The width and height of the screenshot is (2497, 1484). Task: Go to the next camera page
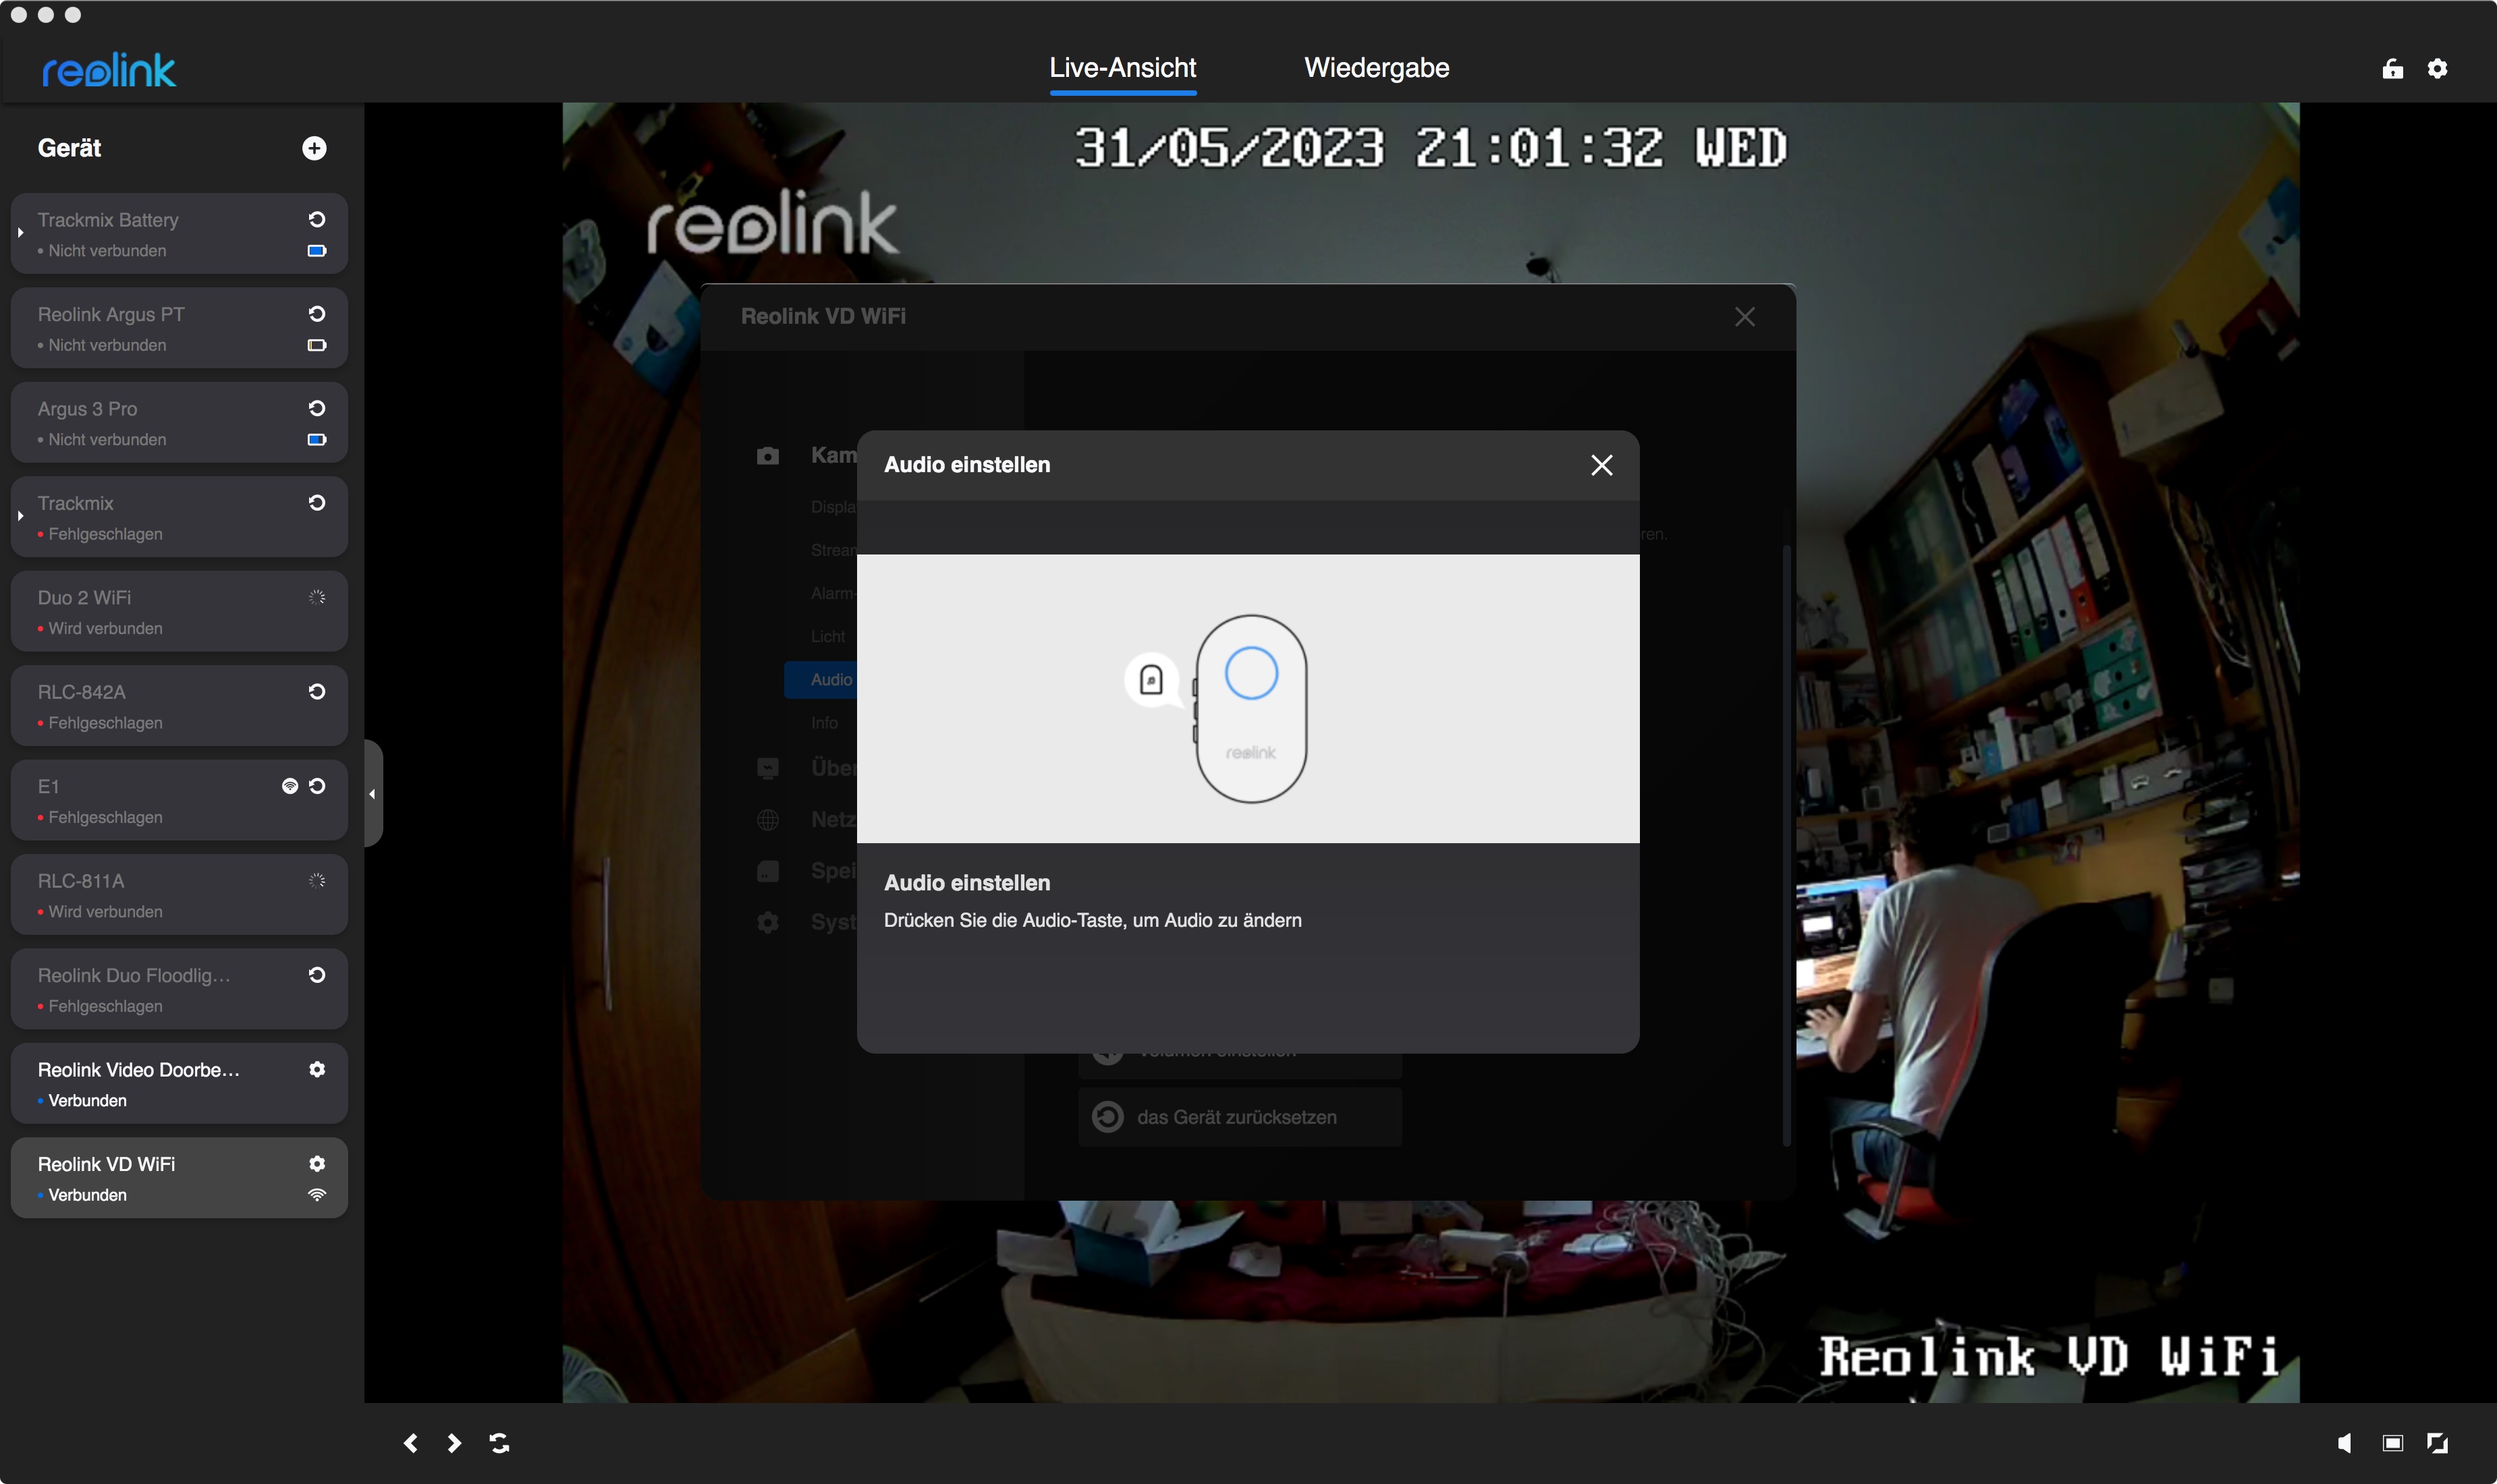[x=454, y=1442]
